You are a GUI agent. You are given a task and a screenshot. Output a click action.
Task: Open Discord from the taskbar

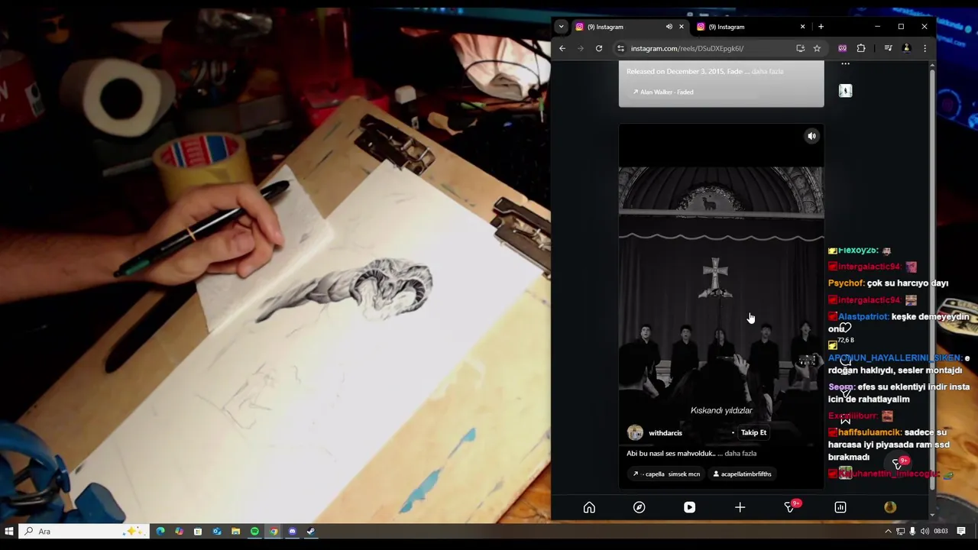click(292, 531)
